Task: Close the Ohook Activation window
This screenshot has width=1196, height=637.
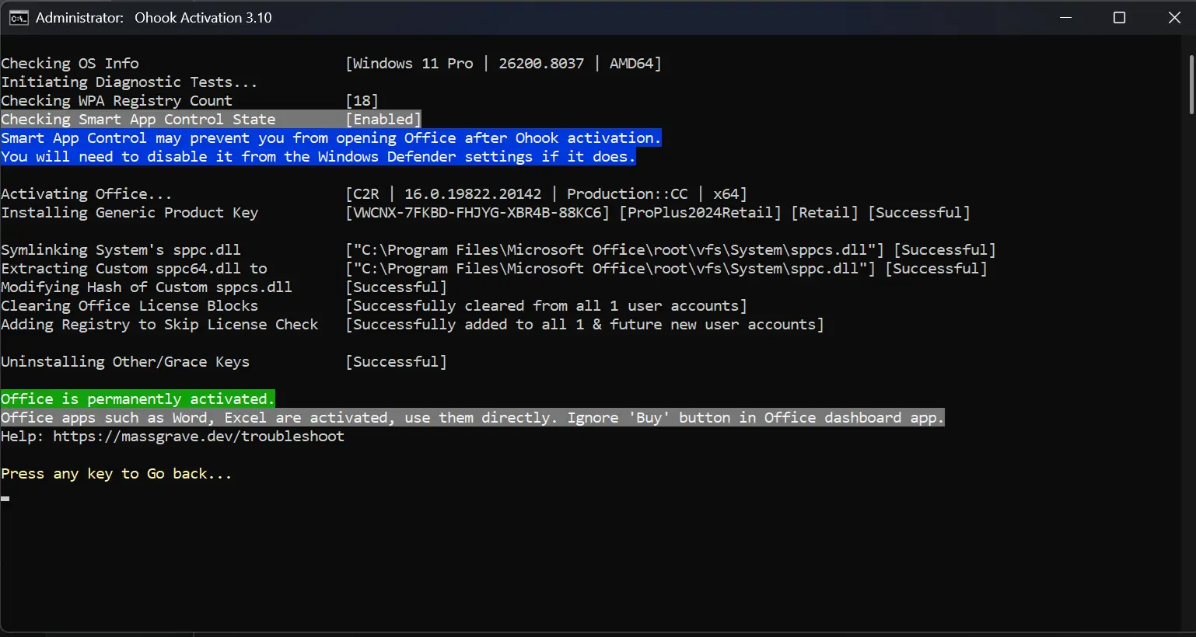Action: point(1174,18)
